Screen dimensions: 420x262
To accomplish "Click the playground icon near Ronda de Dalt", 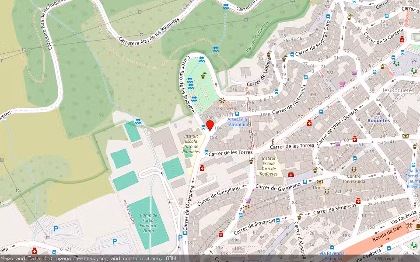I will (x=409, y=225).
